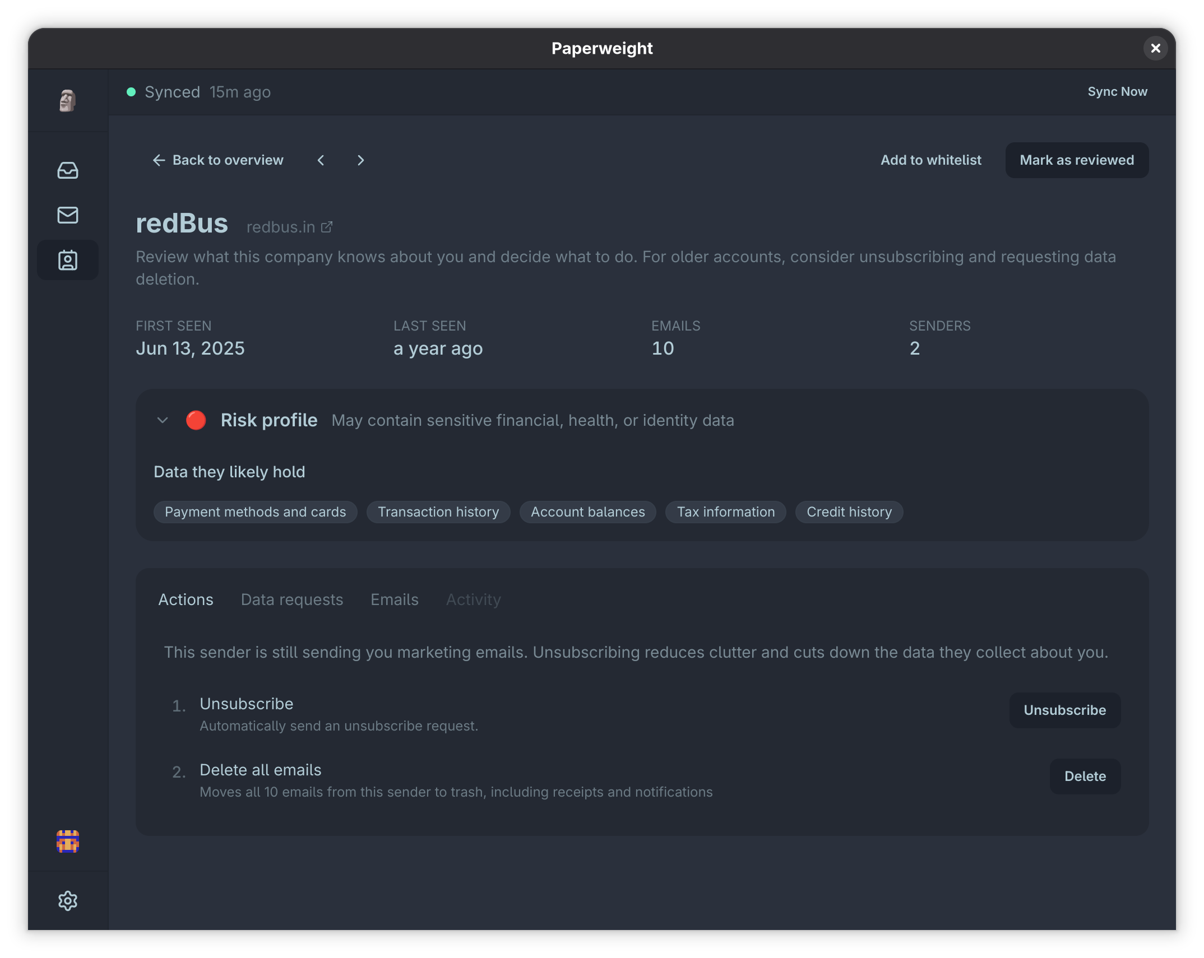Select the contacts badge sidebar icon
This screenshot has width=1204, height=958.
[68, 260]
